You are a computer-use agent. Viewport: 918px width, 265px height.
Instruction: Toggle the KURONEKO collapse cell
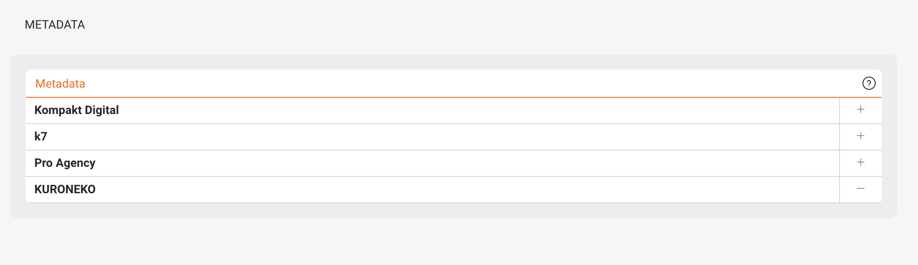tap(861, 190)
